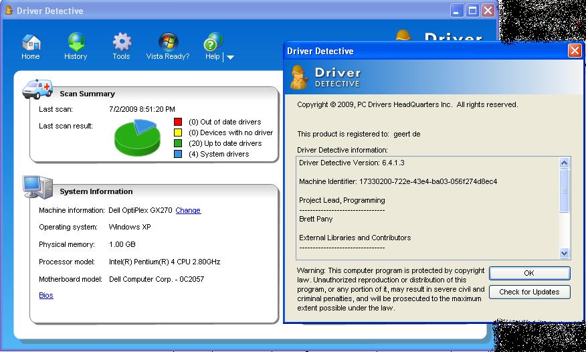Click the copyright 2009 notice line
Screen dimensions: 586x352
point(408,104)
